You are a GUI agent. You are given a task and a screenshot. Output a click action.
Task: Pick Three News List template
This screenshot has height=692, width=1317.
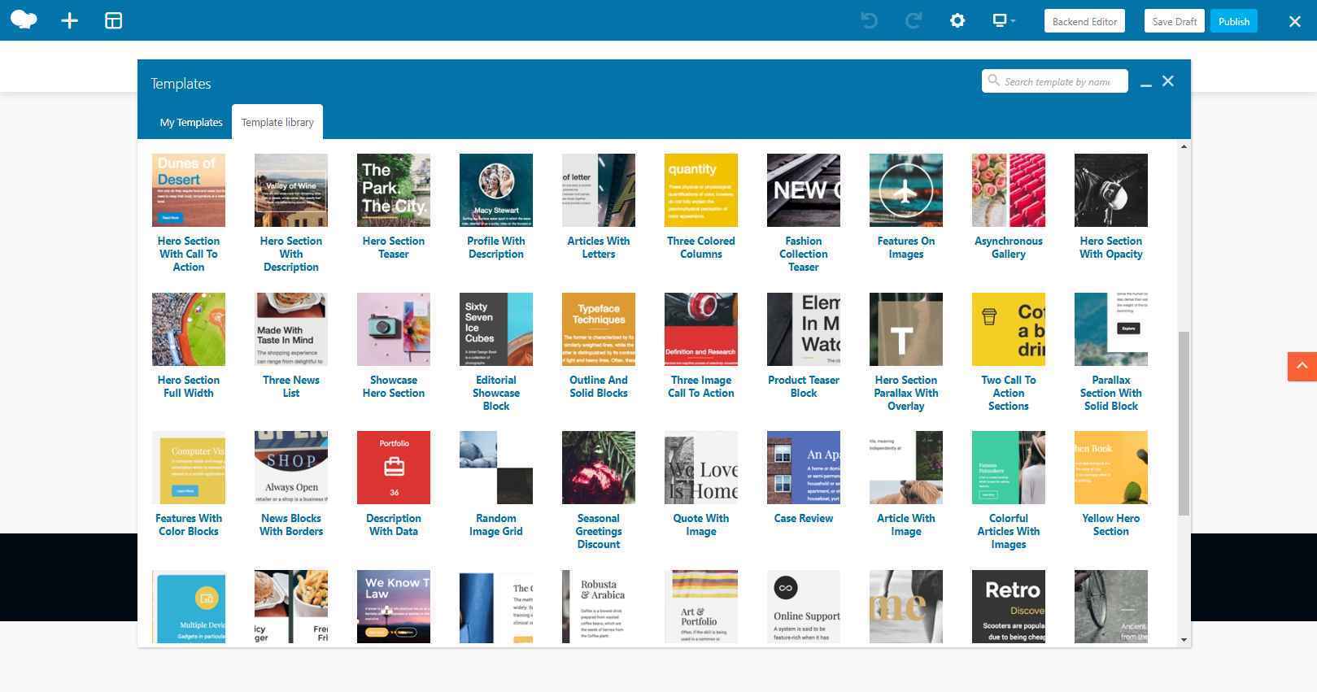[x=291, y=329]
